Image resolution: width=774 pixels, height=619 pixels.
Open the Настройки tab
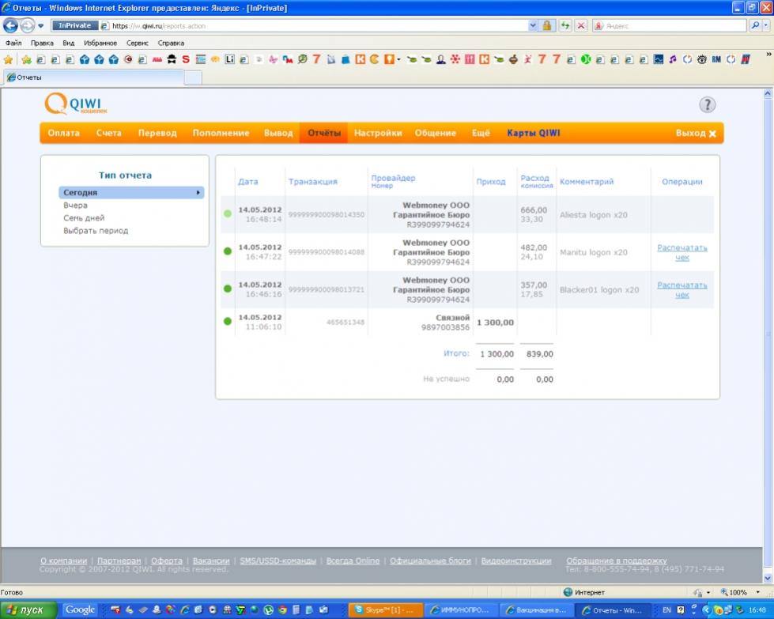(x=377, y=133)
